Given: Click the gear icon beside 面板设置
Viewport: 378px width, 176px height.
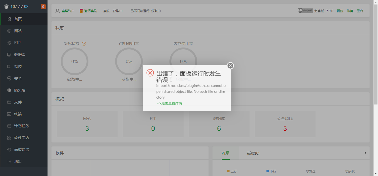Looking at the screenshot, I should click(x=9, y=150).
